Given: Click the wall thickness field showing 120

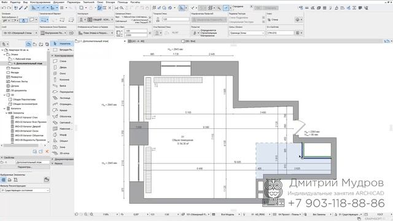Looking at the screenshot, I should point(176,19).
